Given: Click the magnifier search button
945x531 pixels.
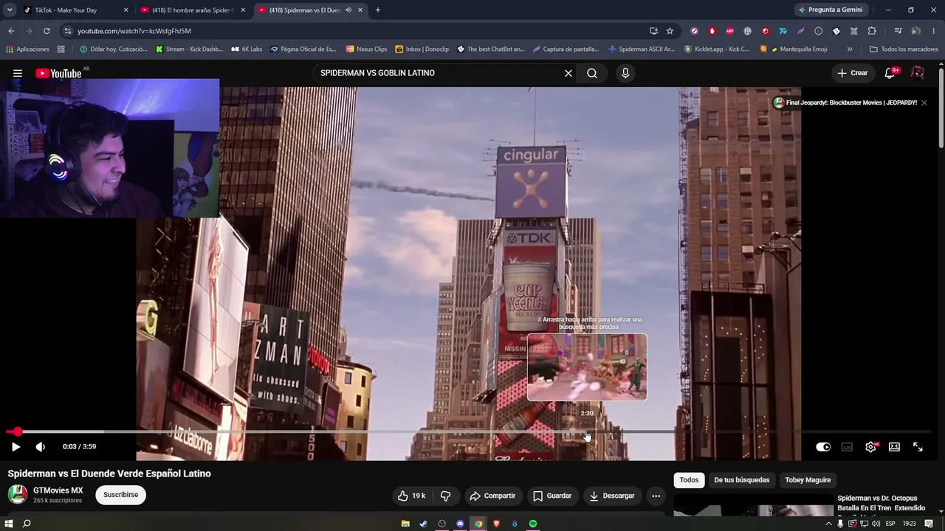Looking at the screenshot, I should (x=592, y=73).
